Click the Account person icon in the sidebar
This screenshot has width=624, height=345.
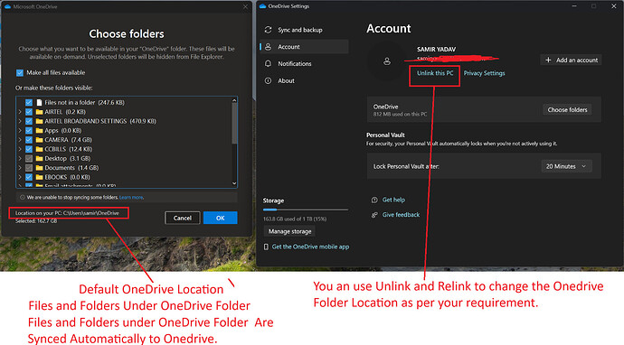[x=269, y=47]
